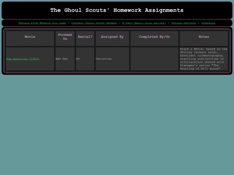Select the HBO Max cell
This screenshot has height=175, width=234.
tap(65, 59)
